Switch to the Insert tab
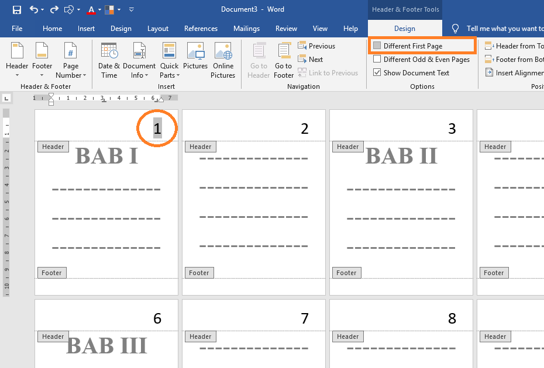The width and height of the screenshot is (544, 368). pyautogui.click(x=86, y=29)
